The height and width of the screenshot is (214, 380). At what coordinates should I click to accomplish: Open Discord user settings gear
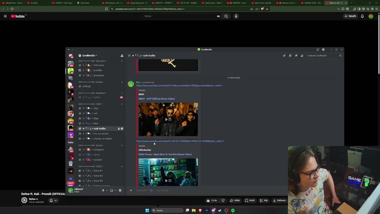120,191
